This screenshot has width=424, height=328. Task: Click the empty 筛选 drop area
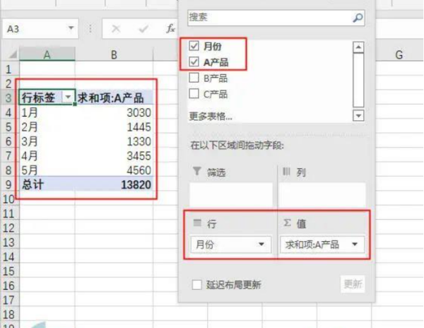click(231, 194)
